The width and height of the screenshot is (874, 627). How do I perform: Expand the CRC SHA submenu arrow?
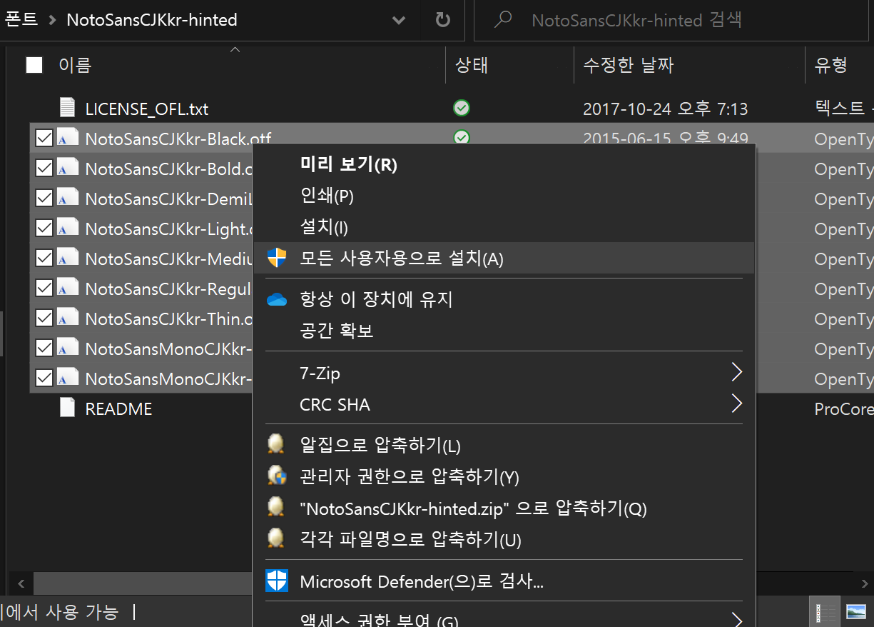point(736,404)
